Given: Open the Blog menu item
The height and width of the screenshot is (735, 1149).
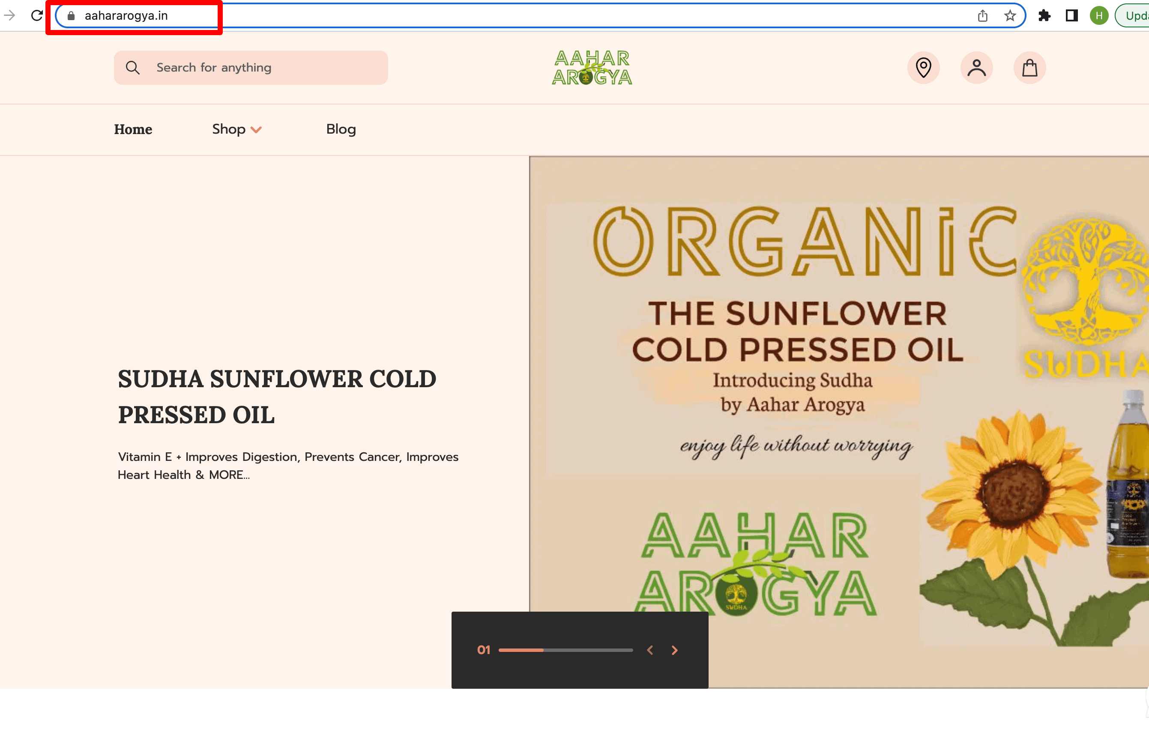Looking at the screenshot, I should click(x=341, y=129).
